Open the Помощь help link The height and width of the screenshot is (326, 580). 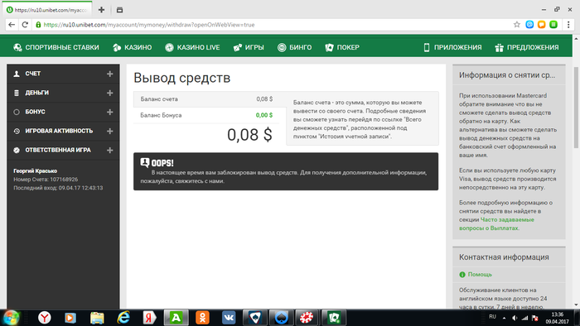point(480,275)
